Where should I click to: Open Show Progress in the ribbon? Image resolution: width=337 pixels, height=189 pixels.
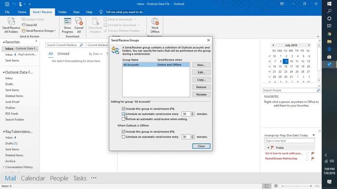(x=67, y=26)
